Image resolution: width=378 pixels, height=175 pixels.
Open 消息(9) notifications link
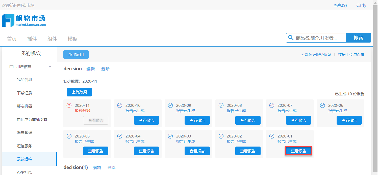tap(340, 5)
